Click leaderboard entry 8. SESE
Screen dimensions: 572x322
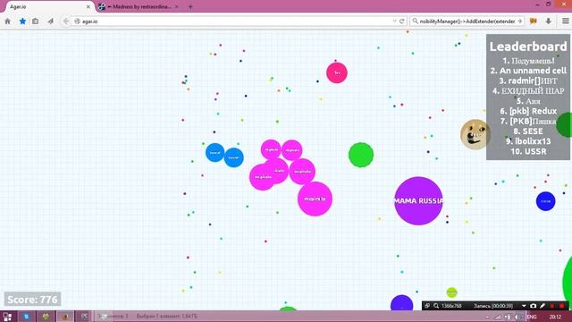coord(528,131)
